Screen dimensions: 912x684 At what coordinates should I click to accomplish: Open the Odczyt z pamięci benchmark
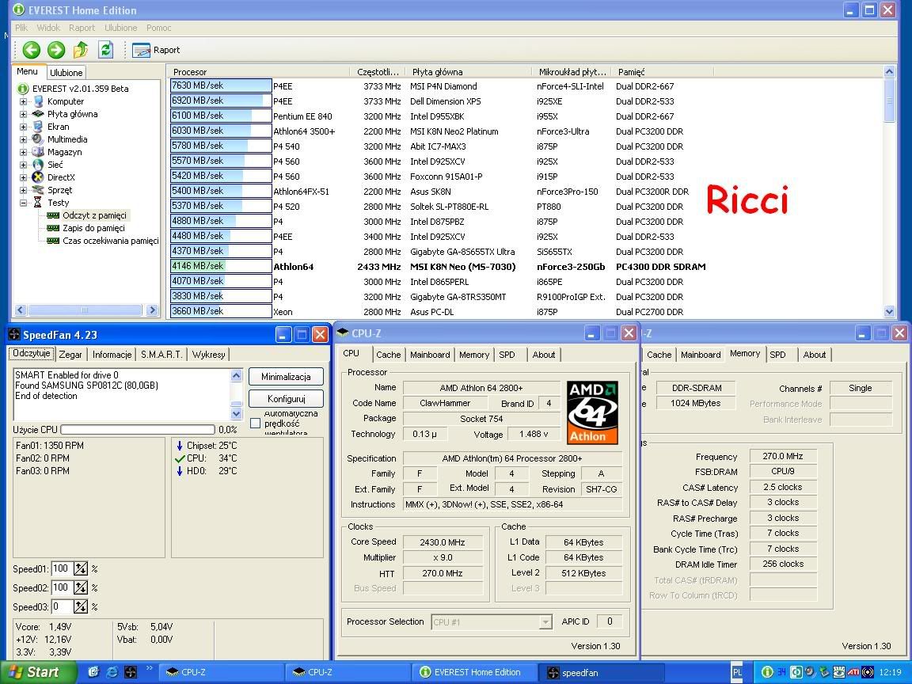point(94,216)
